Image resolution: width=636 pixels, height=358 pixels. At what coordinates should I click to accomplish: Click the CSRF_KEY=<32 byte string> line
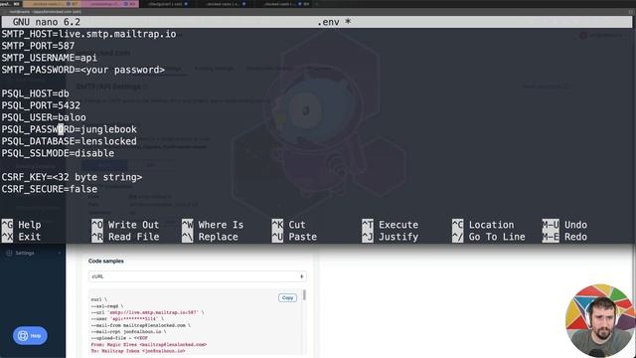(x=72, y=177)
